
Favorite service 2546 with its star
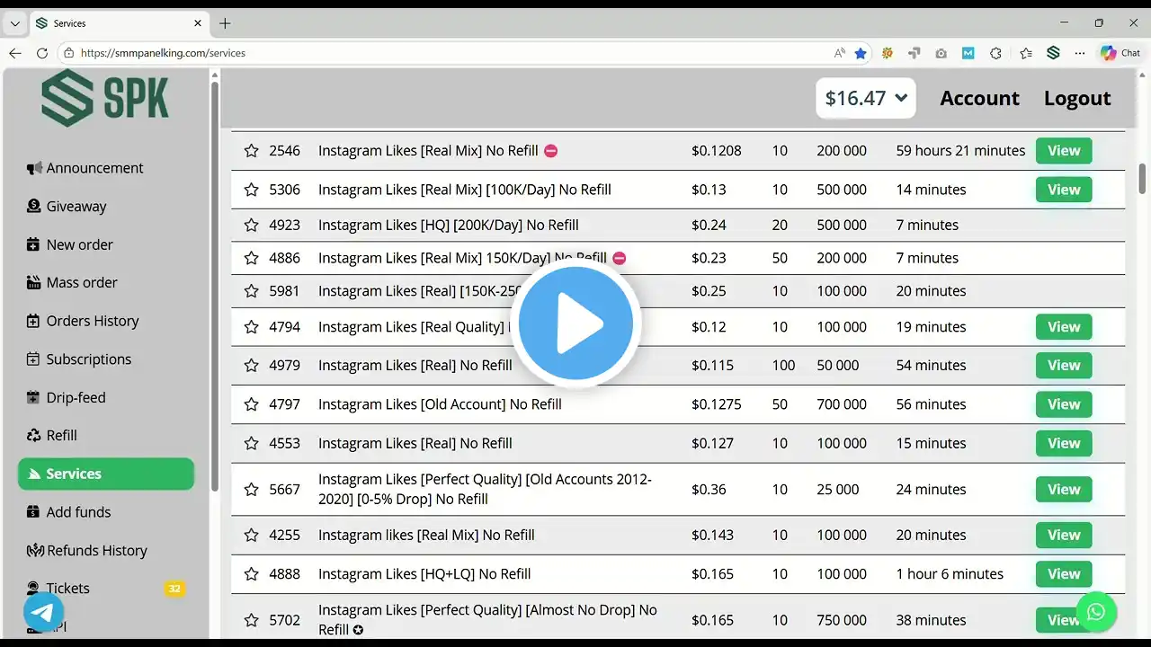(x=252, y=151)
